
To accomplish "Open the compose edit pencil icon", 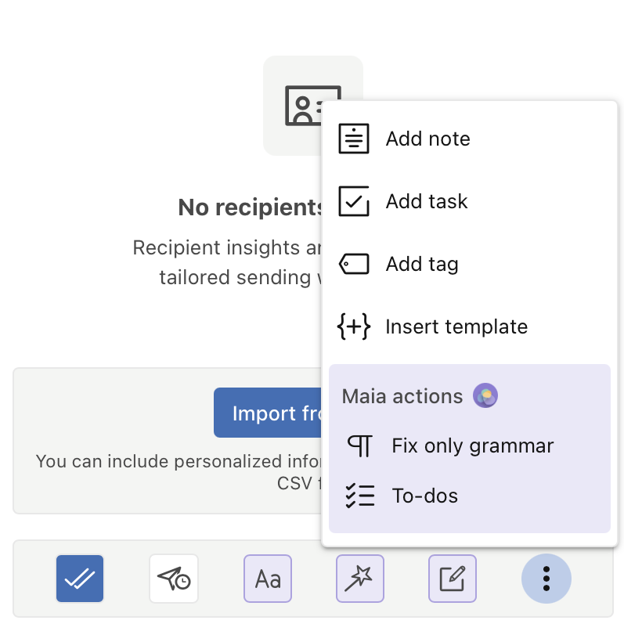I will (453, 578).
